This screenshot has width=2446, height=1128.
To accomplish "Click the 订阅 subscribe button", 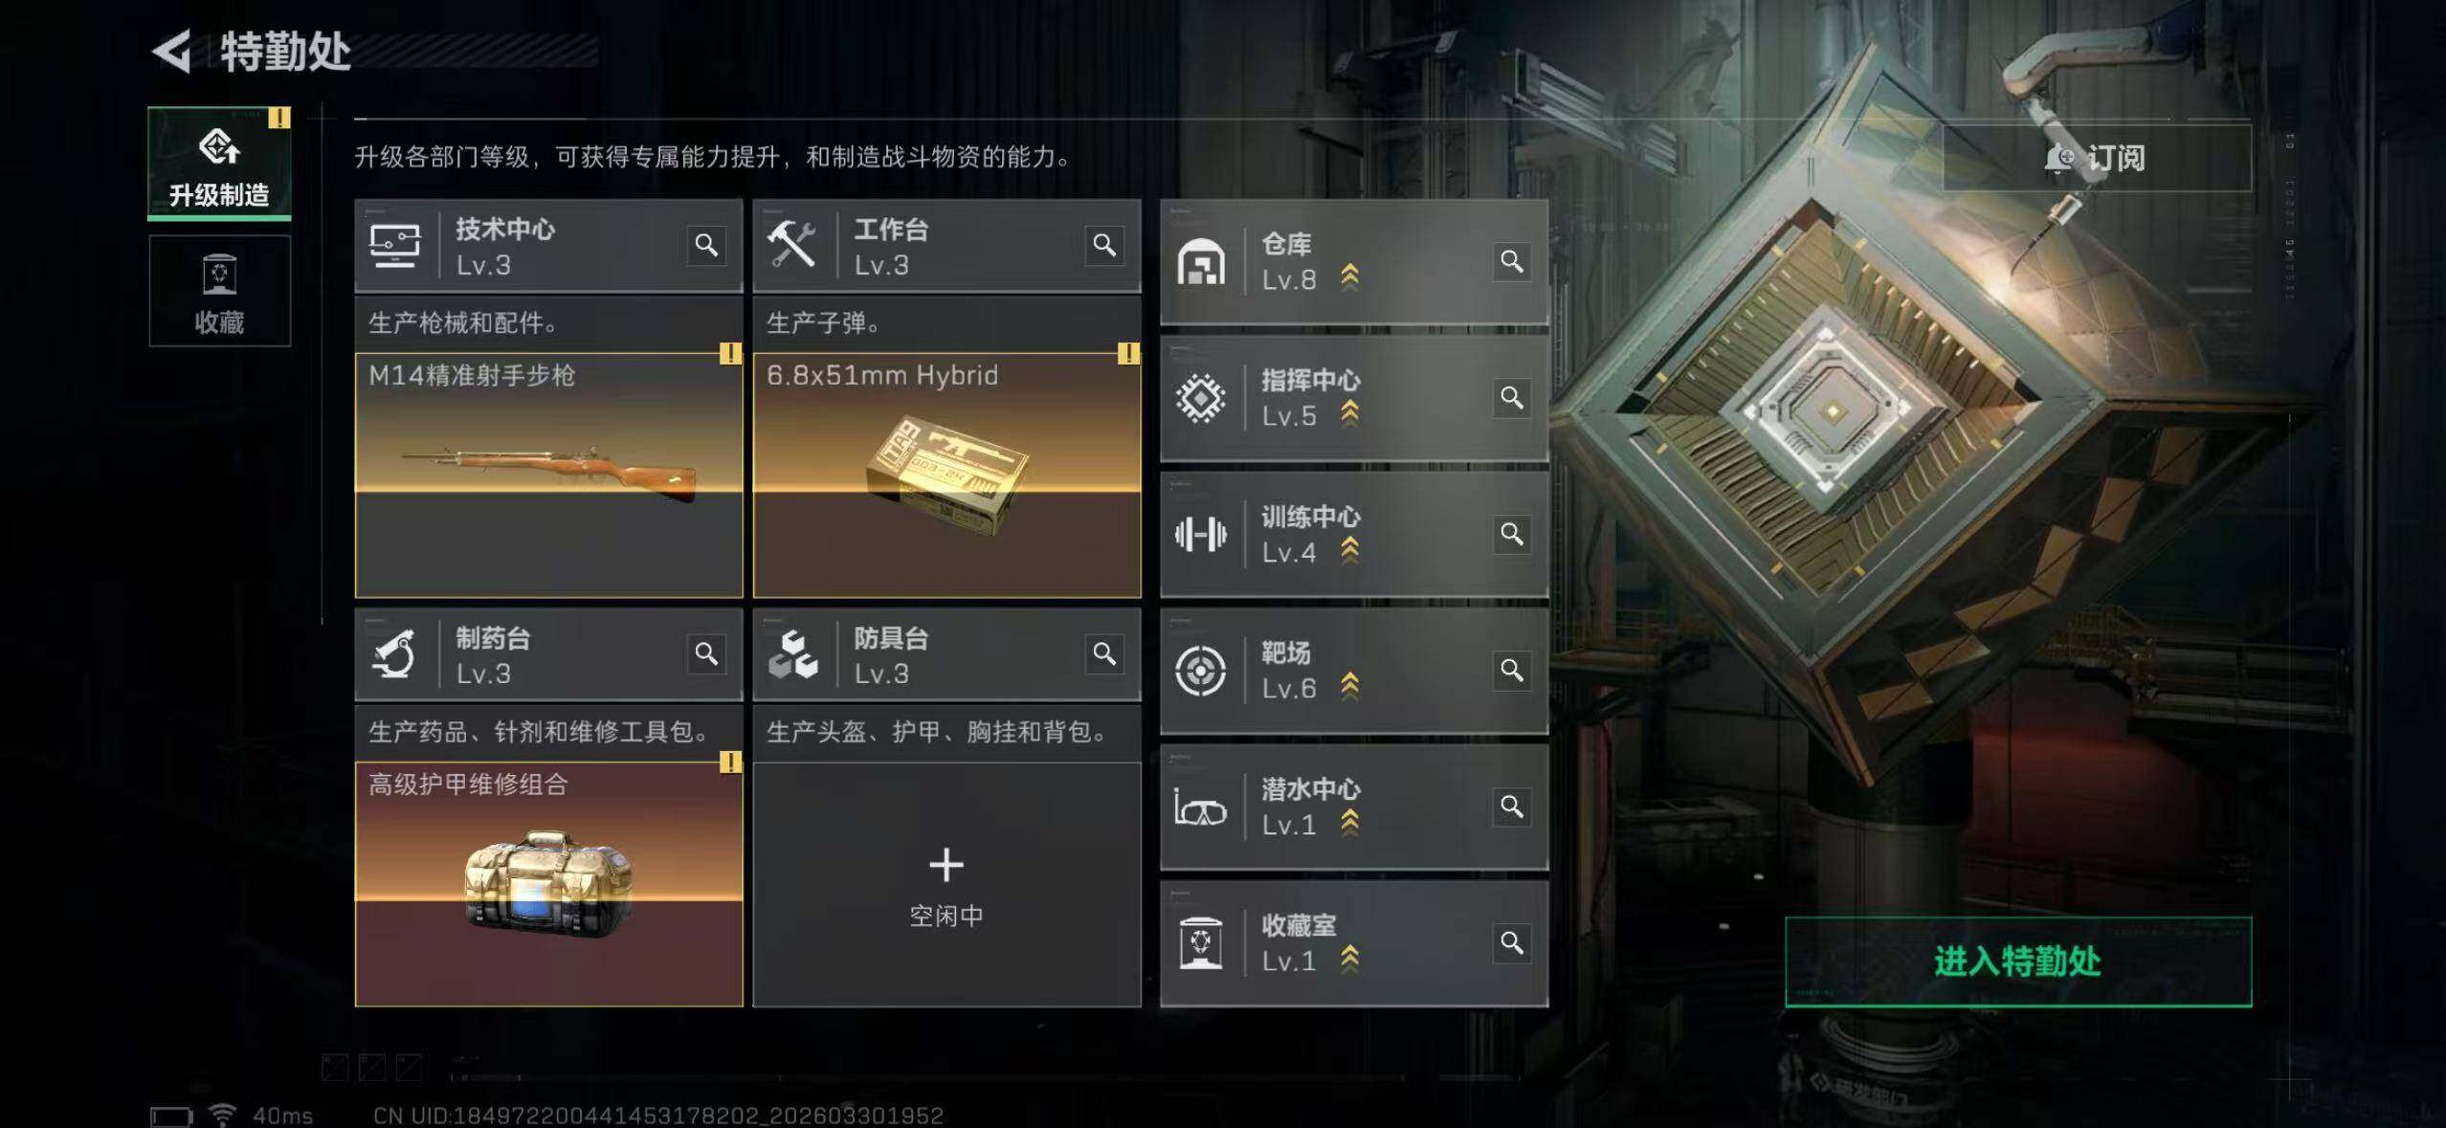I will point(2096,158).
